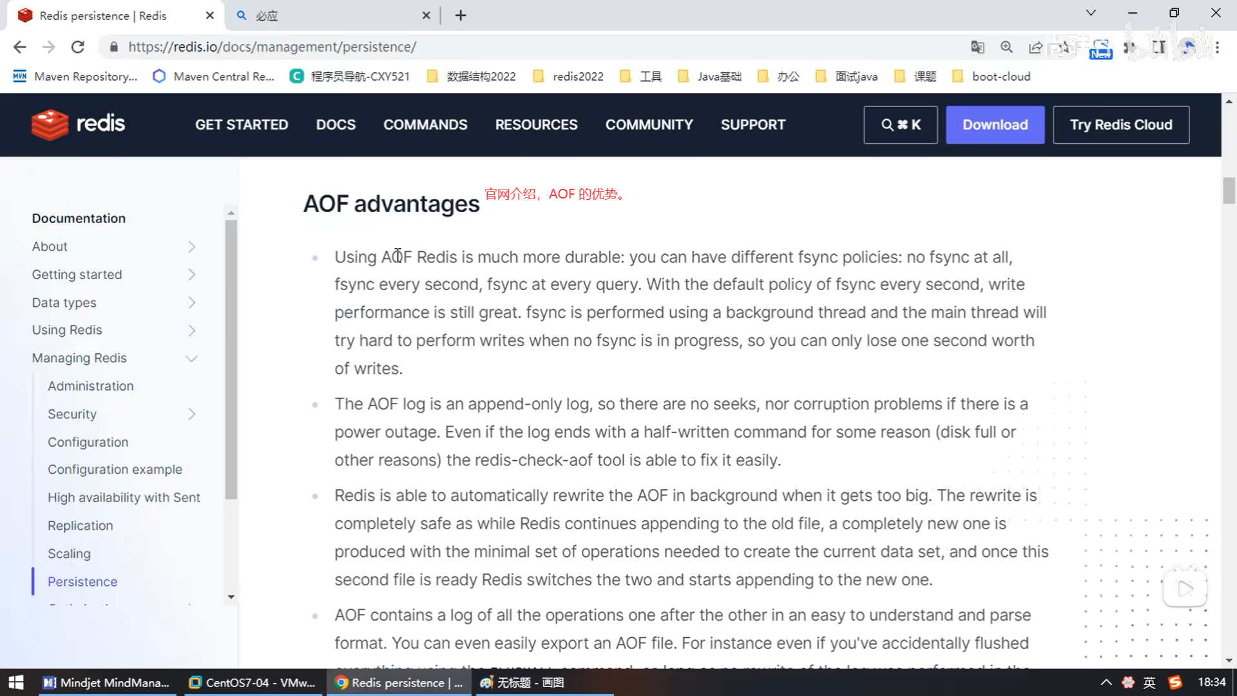
Task: Open the redis2022 bookmark folder
Action: point(570,77)
